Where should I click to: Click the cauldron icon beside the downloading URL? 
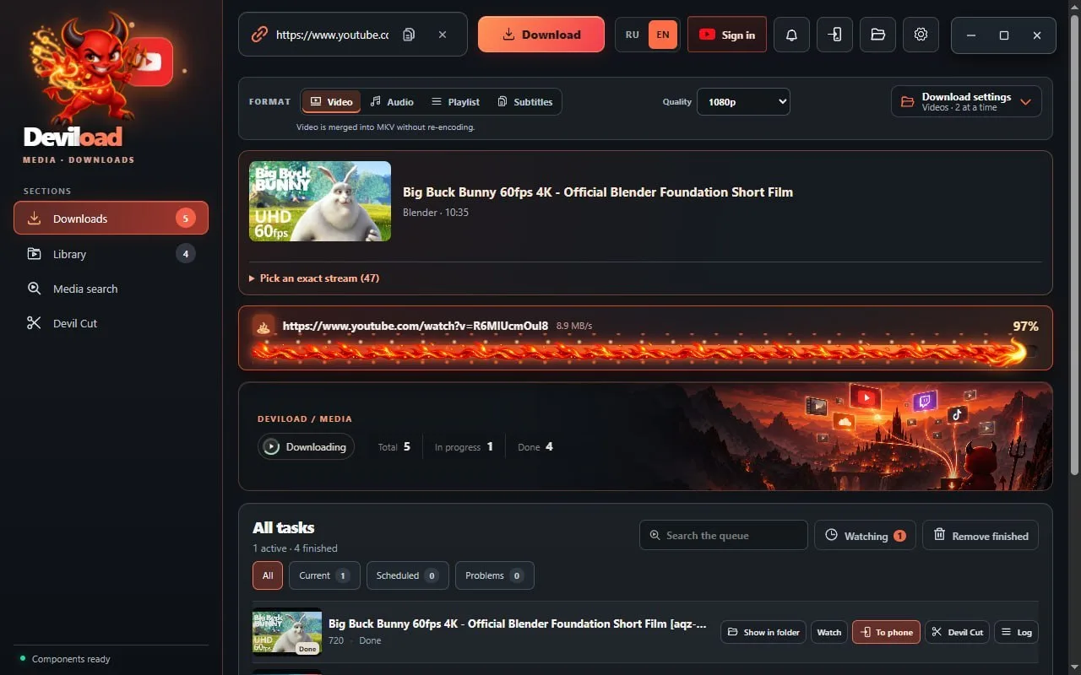point(263,326)
